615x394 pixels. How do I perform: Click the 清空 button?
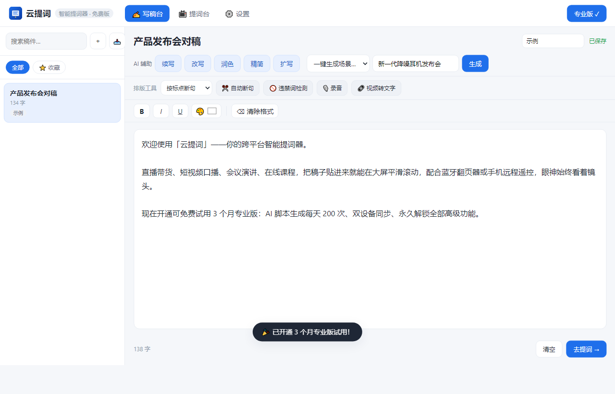point(549,349)
